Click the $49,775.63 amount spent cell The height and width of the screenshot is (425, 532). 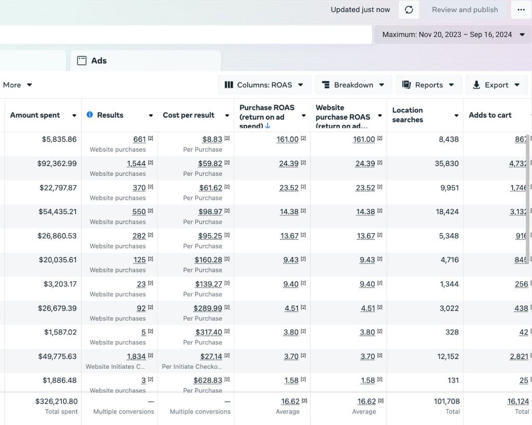click(57, 356)
